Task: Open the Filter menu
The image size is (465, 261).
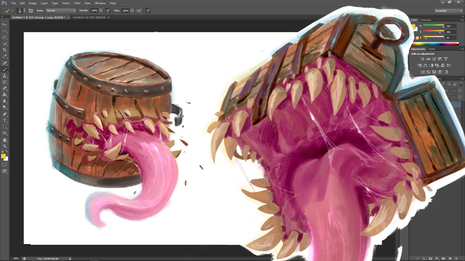Action: tap(77, 3)
